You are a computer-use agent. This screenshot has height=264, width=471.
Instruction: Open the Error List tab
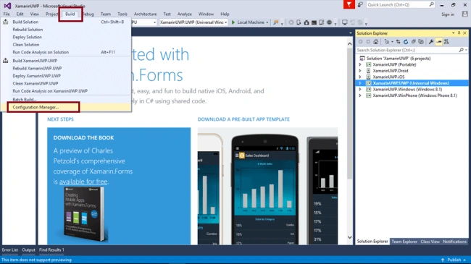(10, 250)
